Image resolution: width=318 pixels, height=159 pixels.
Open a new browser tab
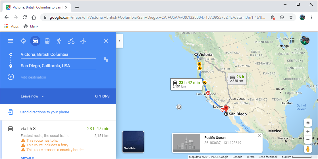click(x=77, y=7)
